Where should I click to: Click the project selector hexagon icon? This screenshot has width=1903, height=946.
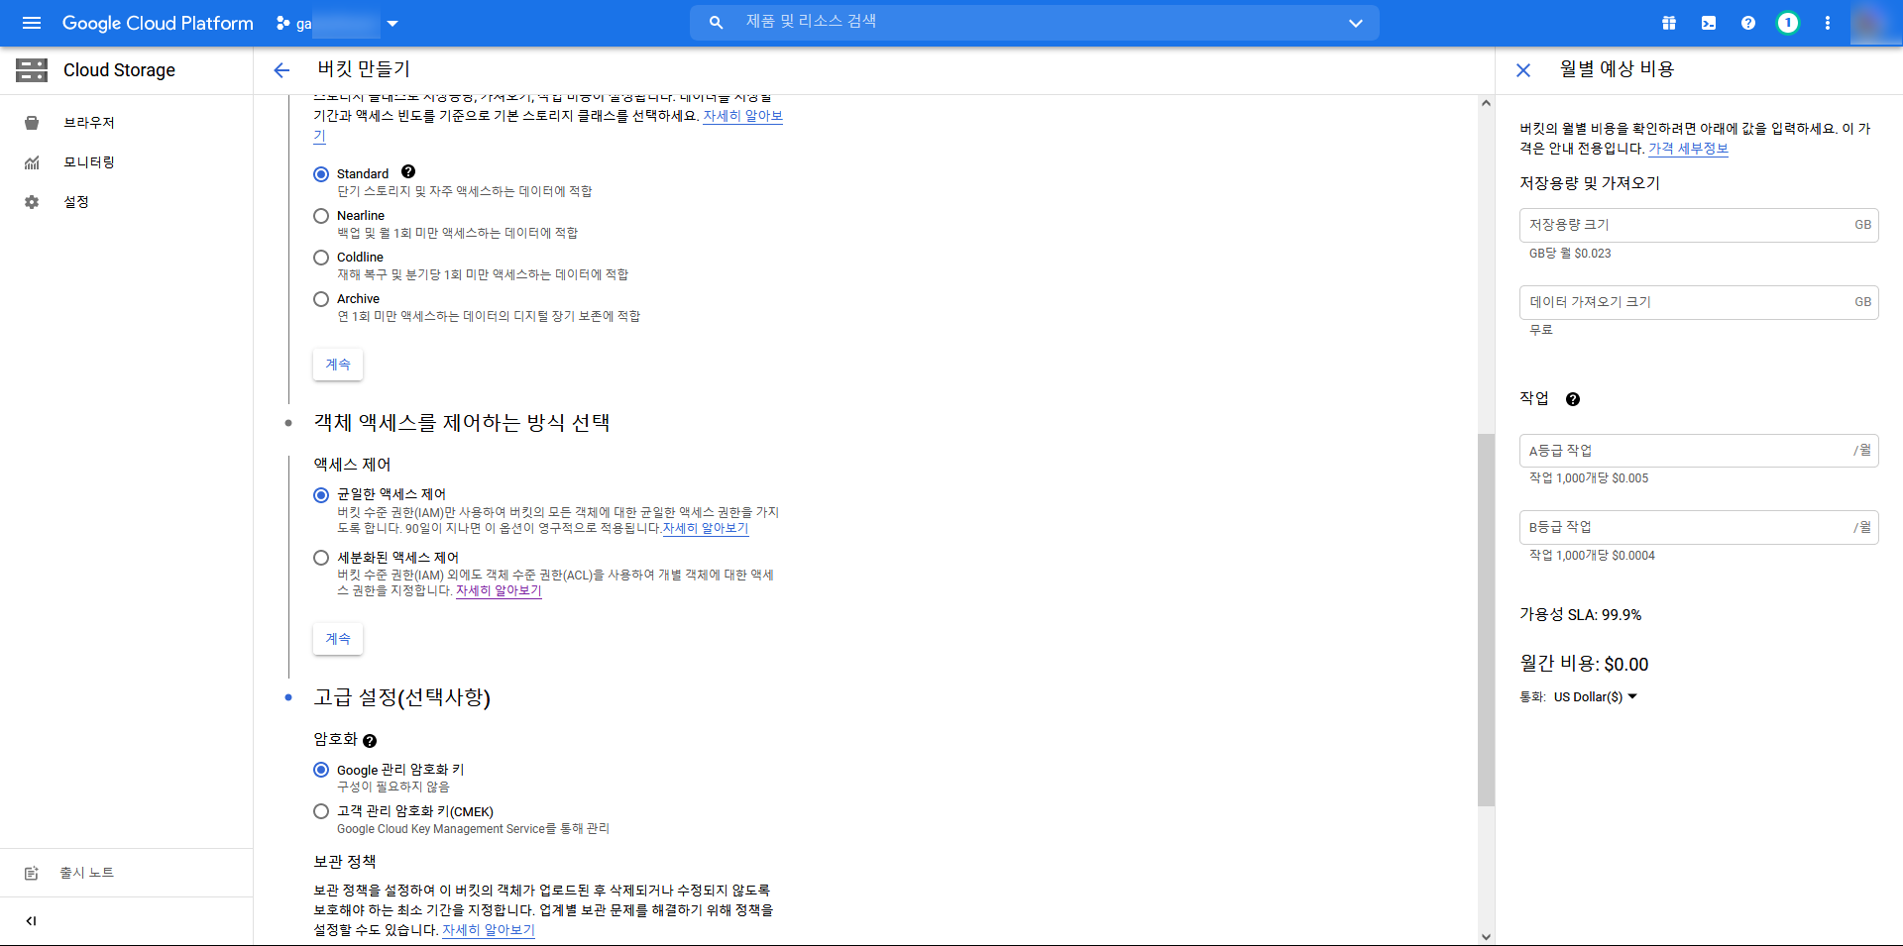tap(283, 23)
